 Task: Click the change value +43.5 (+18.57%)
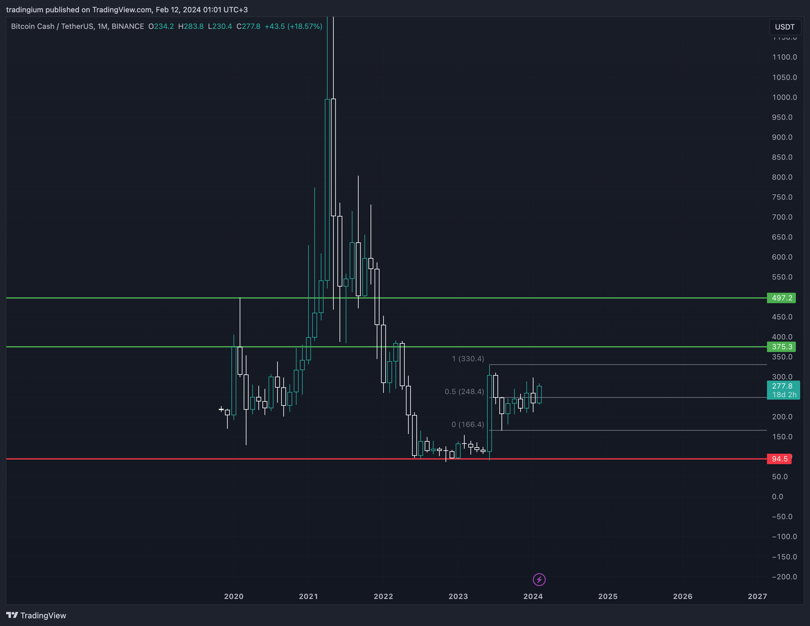pos(293,26)
